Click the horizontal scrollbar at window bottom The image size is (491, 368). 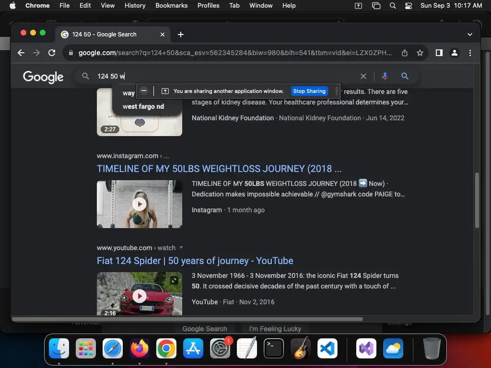(187, 319)
